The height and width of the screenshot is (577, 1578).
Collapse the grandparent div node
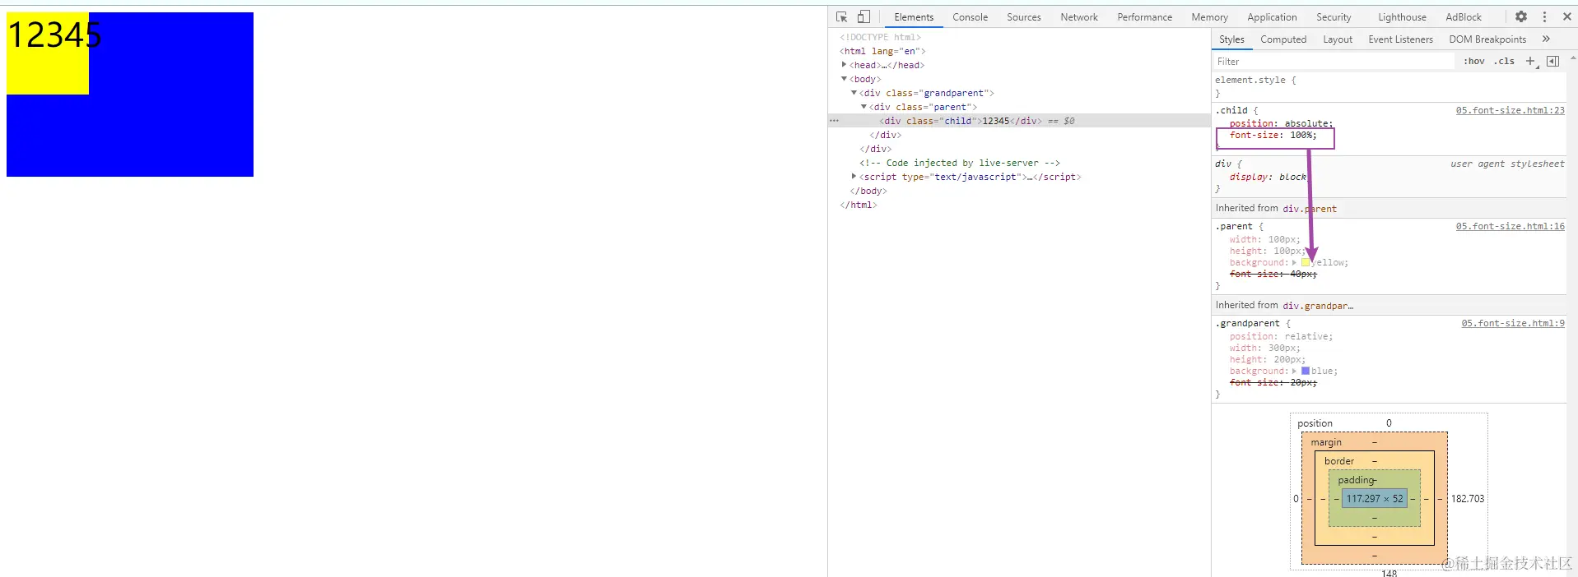tap(854, 93)
